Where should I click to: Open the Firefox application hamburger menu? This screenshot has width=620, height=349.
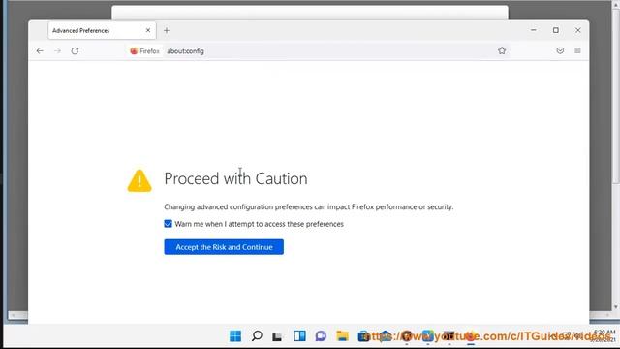tap(577, 50)
